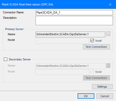
Task: Click the Secondary Server label text
Action: click(x=20, y=59)
